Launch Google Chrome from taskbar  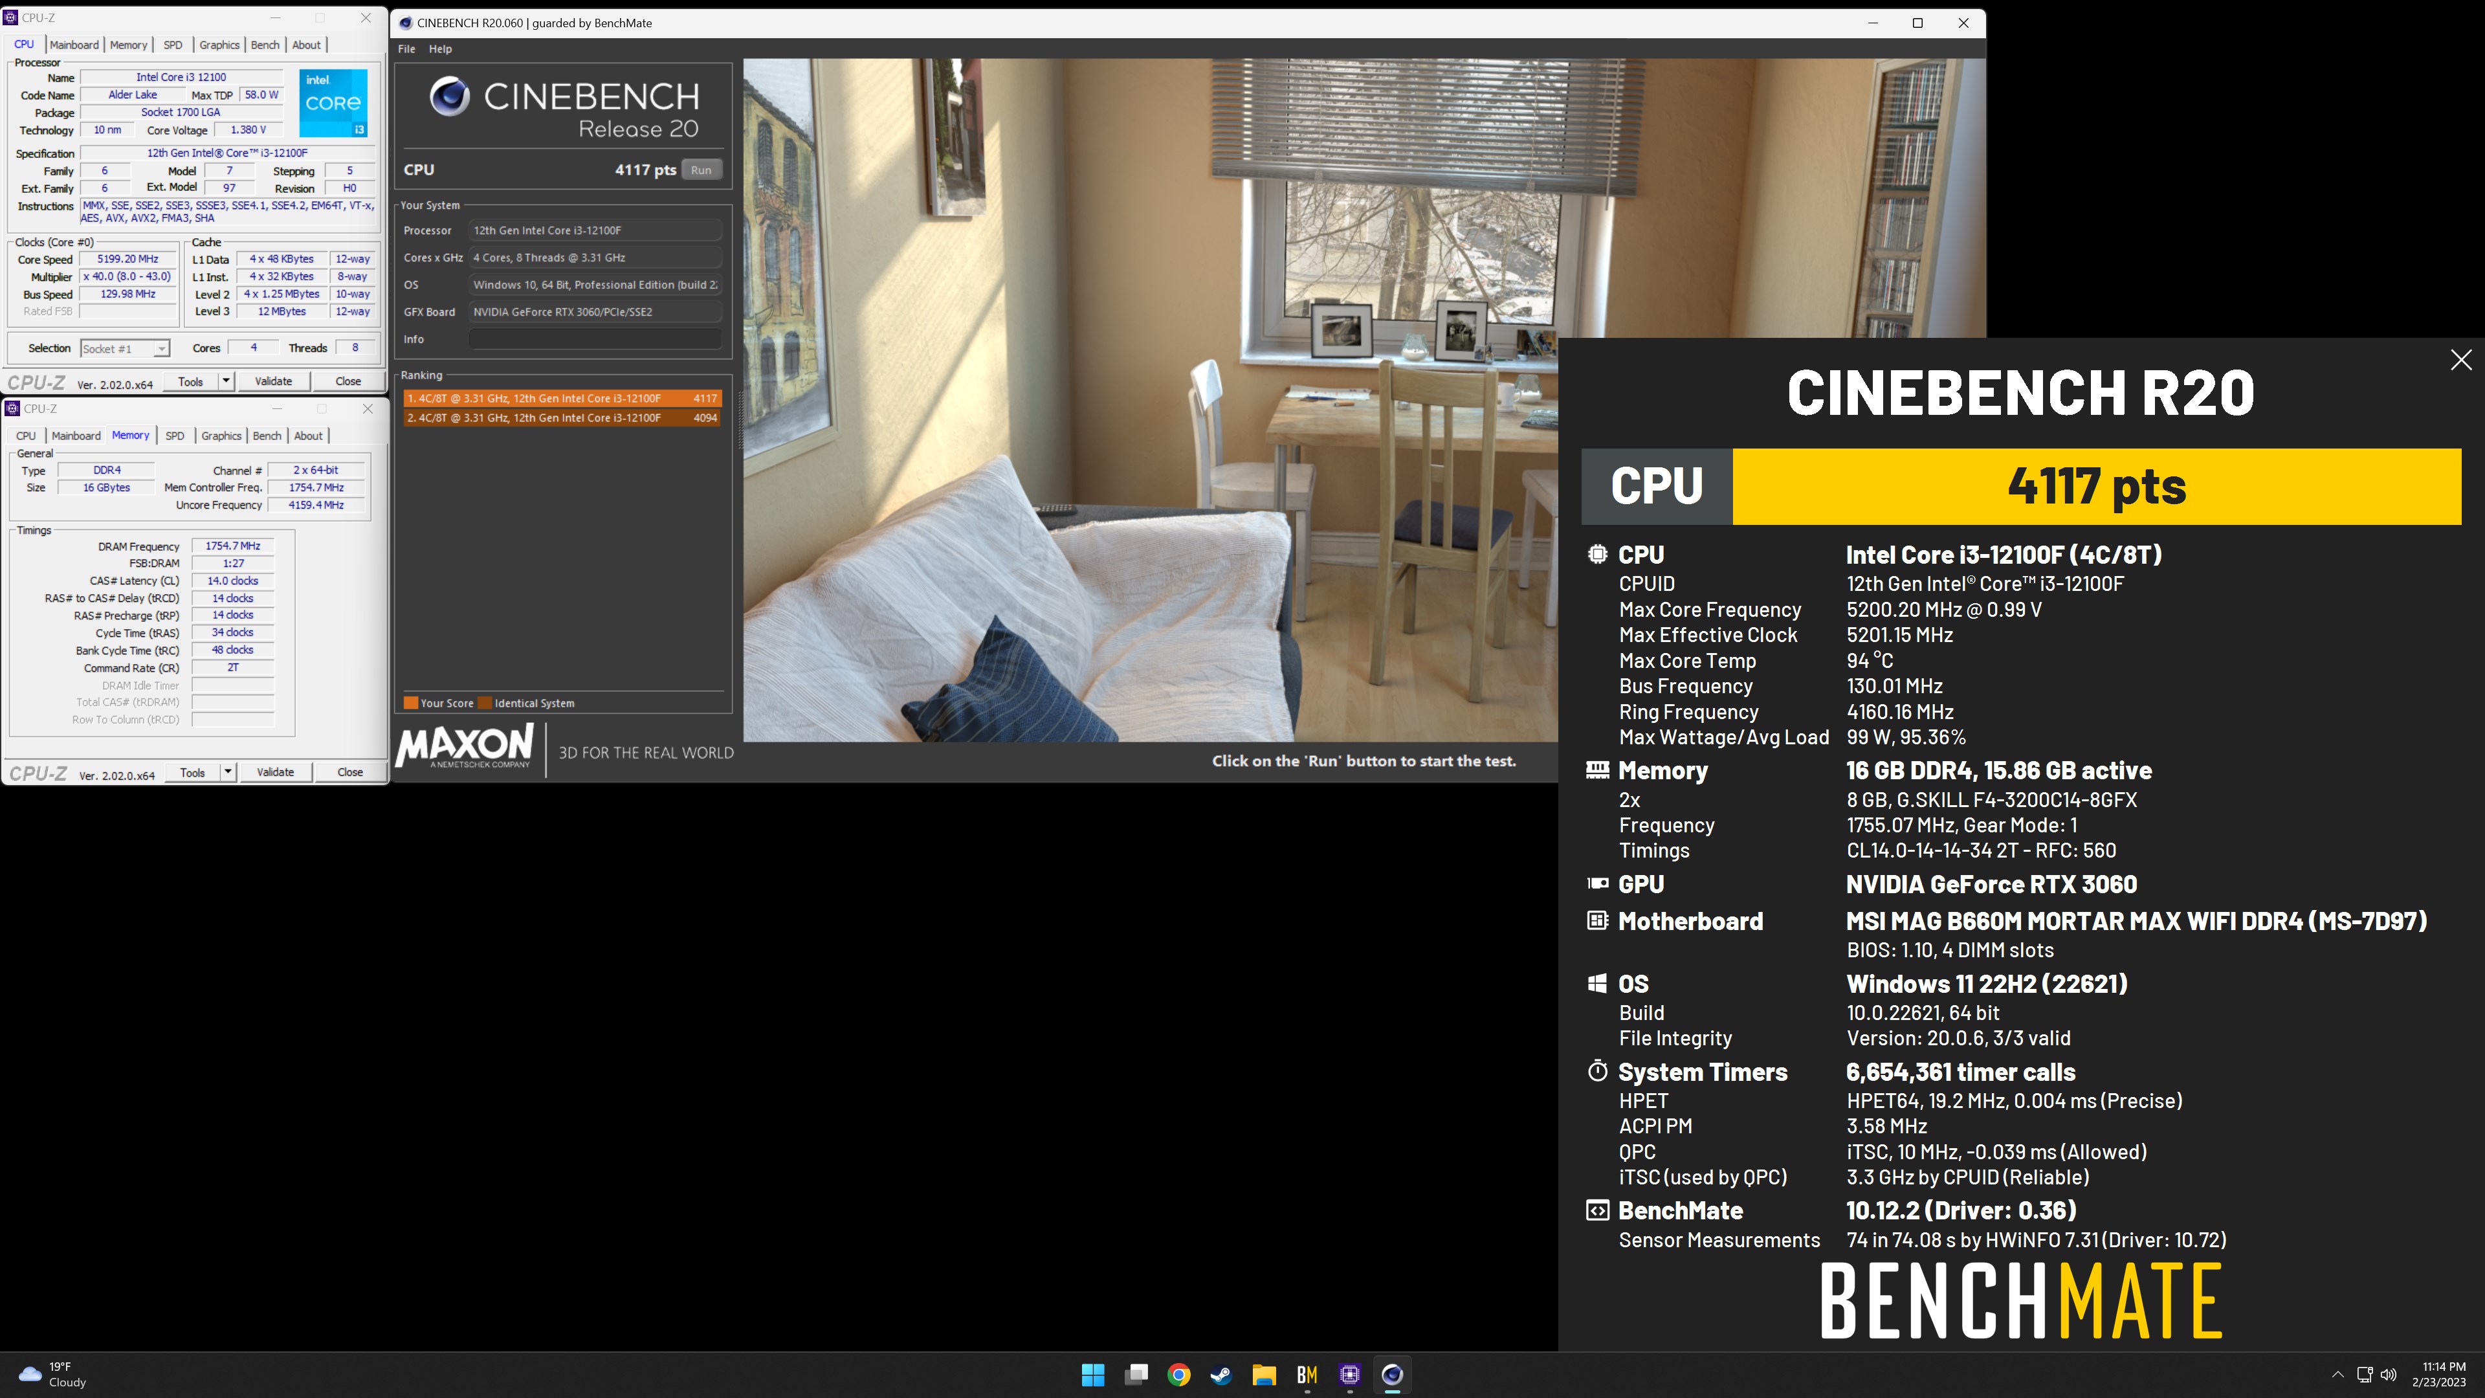(x=1179, y=1375)
